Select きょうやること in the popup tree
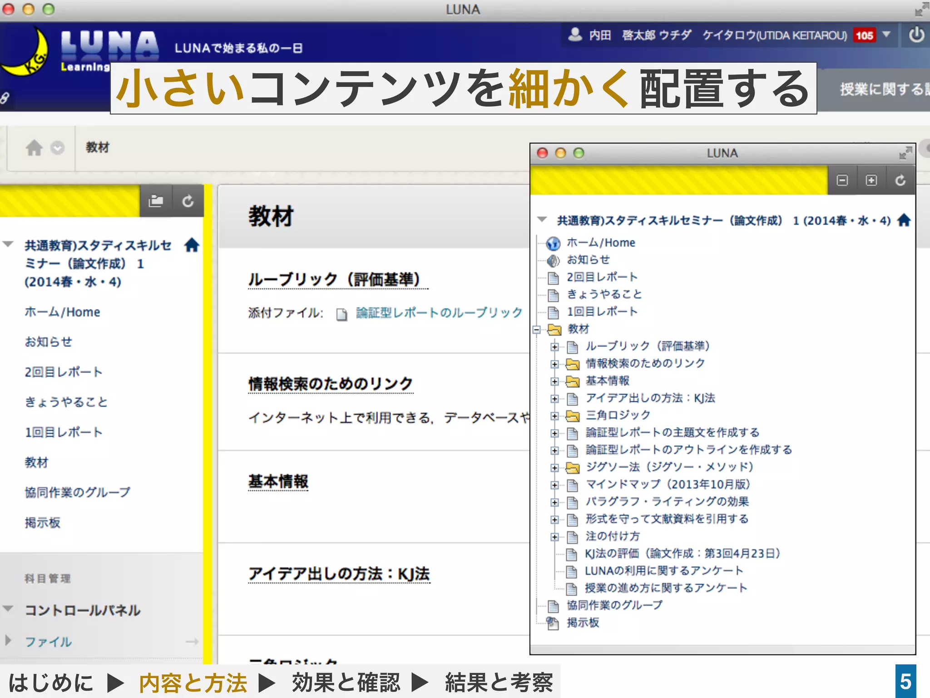 [x=605, y=294]
